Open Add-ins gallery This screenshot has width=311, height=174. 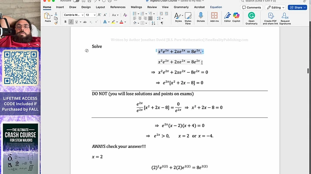[x=214, y=17]
